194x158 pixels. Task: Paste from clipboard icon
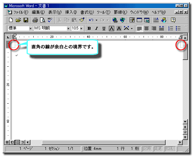pos(74,20)
